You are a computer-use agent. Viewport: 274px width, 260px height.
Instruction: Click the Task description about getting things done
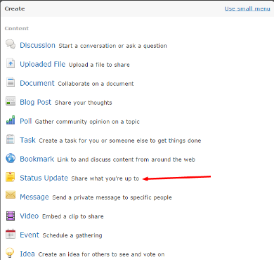[x=120, y=141]
